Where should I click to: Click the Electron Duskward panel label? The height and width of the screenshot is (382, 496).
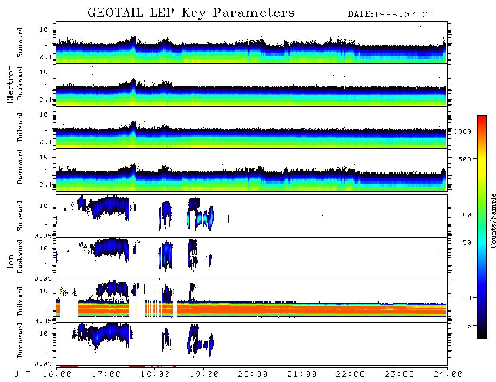point(20,83)
